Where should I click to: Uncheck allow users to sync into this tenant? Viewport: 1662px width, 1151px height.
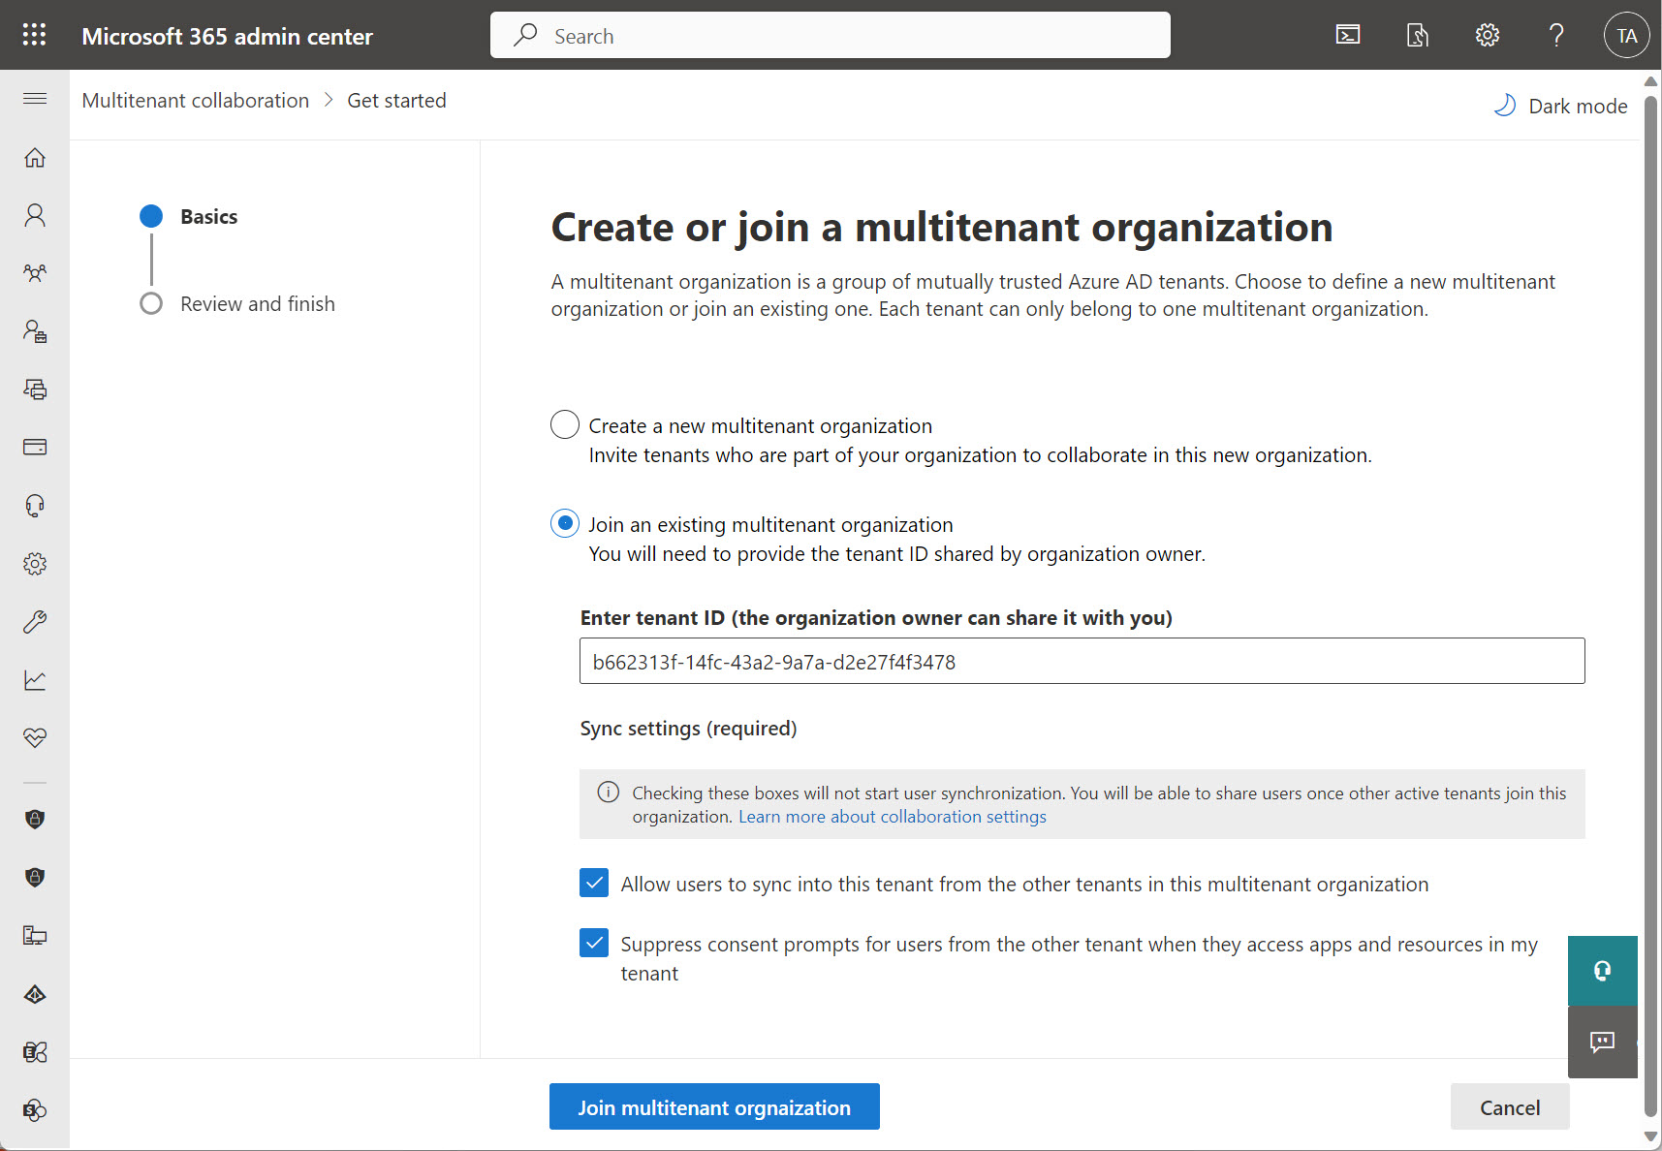[594, 883]
